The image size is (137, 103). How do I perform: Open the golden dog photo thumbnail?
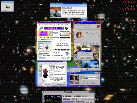pyautogui.click(x=94, y=49)
